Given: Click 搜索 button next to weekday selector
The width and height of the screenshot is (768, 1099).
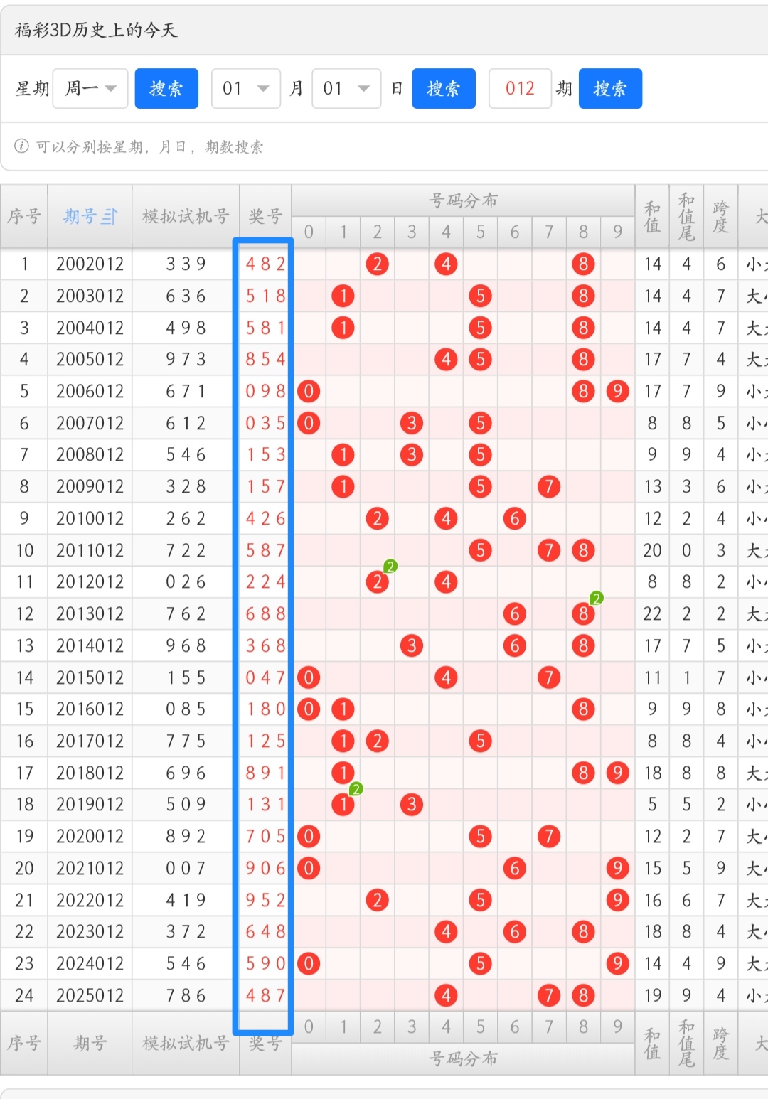Looking at the screenshot, I should pyautogui.click(x=166, y=88).
